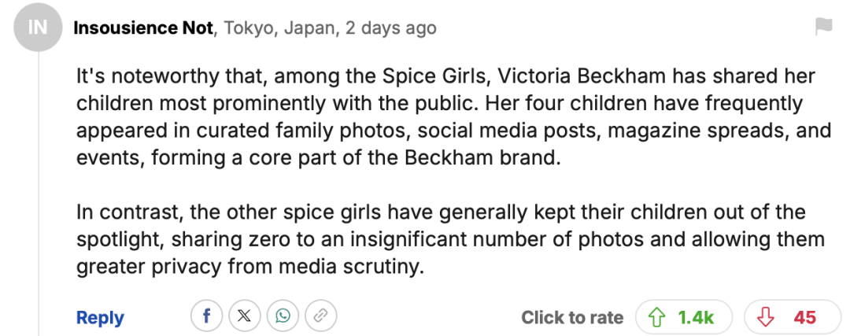Reply to Insousience Not's comment
The image size is (850, 336).
click(x=100, y=317)
